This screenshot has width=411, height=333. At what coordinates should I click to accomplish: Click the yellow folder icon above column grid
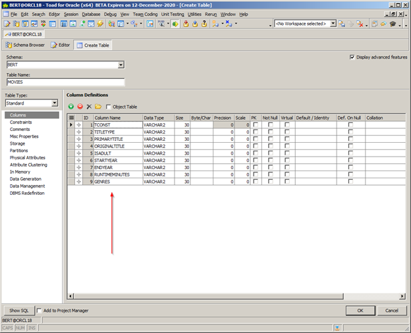(x=98, y=107)
